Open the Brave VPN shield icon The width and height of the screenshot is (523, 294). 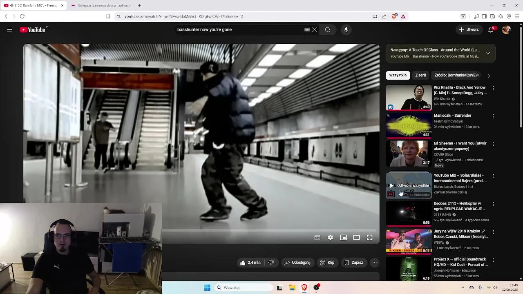click(x=509, y=16)
